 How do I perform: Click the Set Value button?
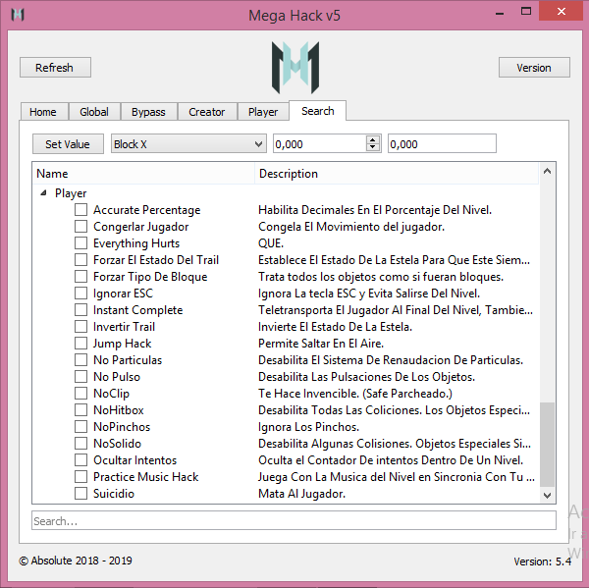tap(68, 144)
